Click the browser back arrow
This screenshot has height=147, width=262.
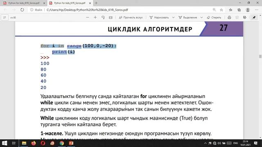5,10
